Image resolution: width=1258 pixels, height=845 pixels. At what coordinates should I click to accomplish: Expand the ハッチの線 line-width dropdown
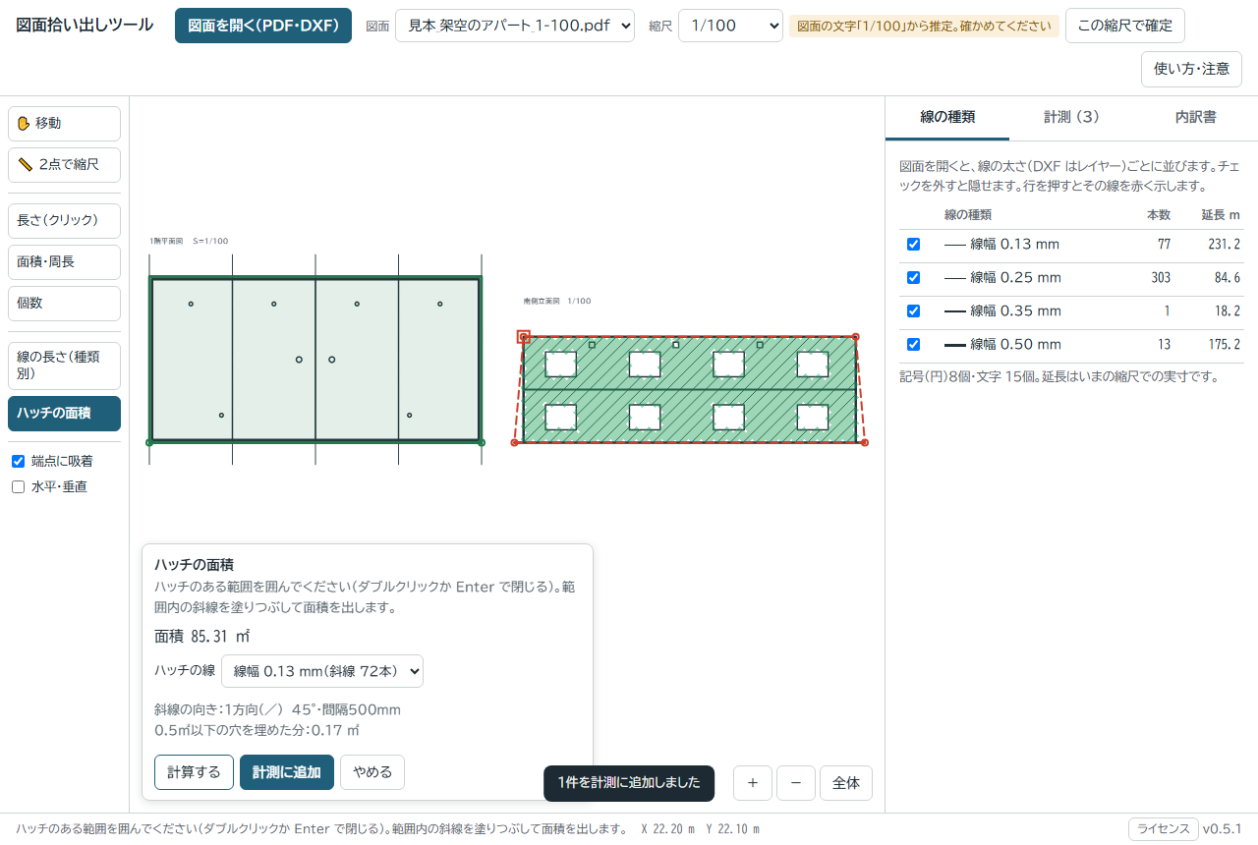(x=322, y=671)
